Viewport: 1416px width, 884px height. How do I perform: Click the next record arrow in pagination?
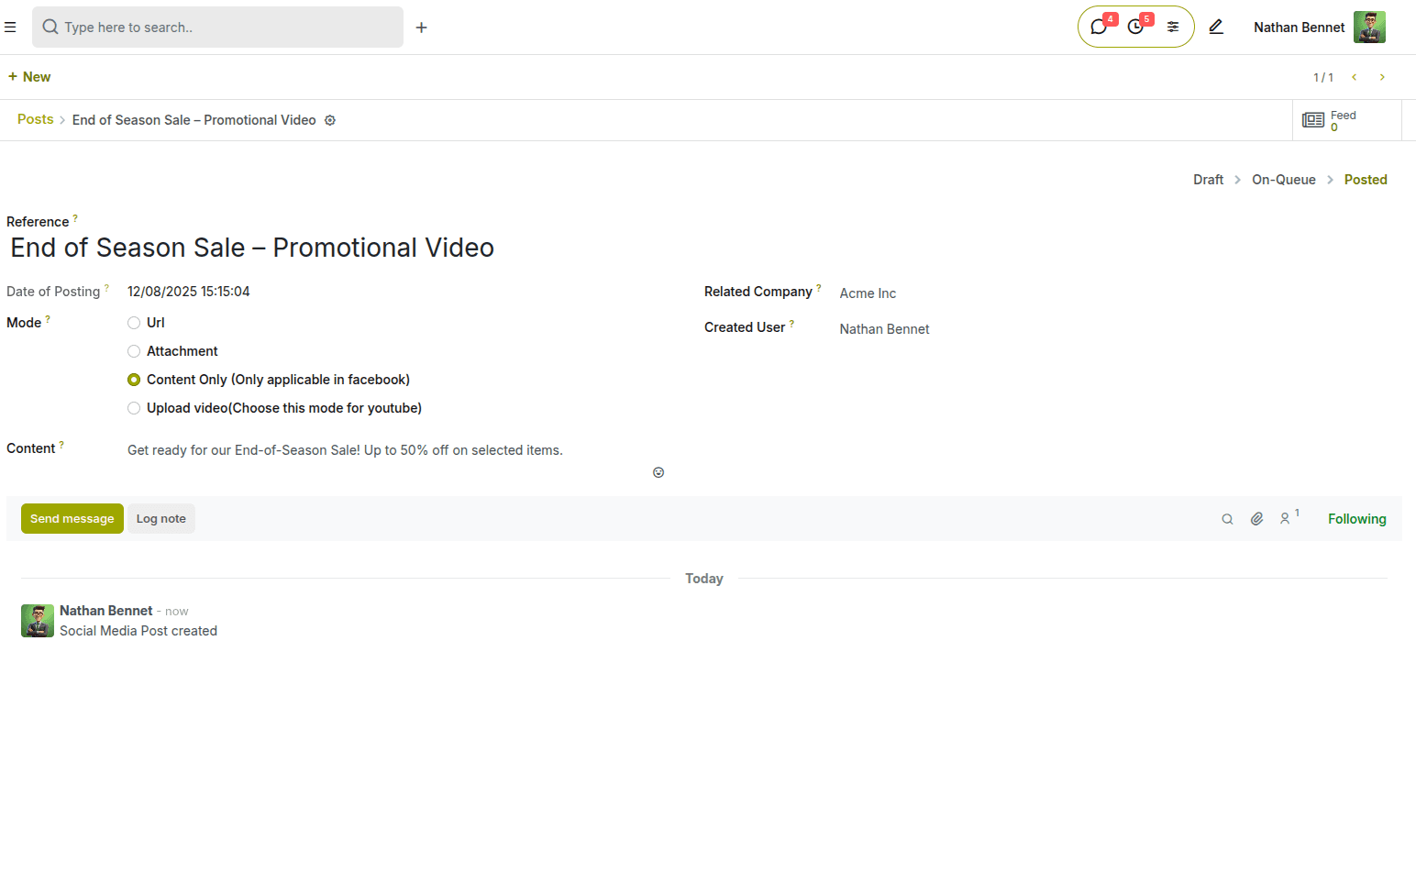tap(1382, 77)
